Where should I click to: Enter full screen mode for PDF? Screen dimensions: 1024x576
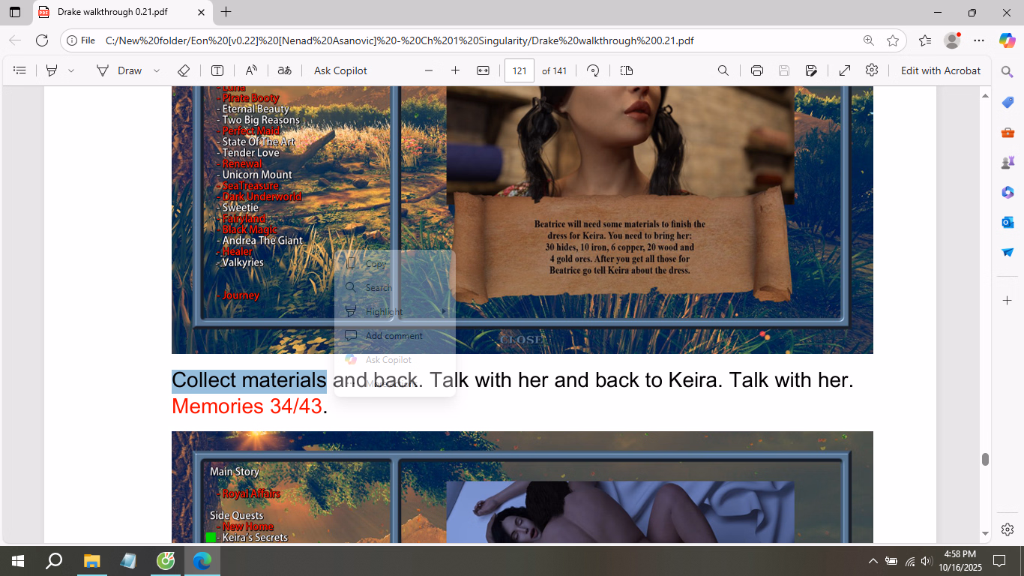click(x=844, y=70)
